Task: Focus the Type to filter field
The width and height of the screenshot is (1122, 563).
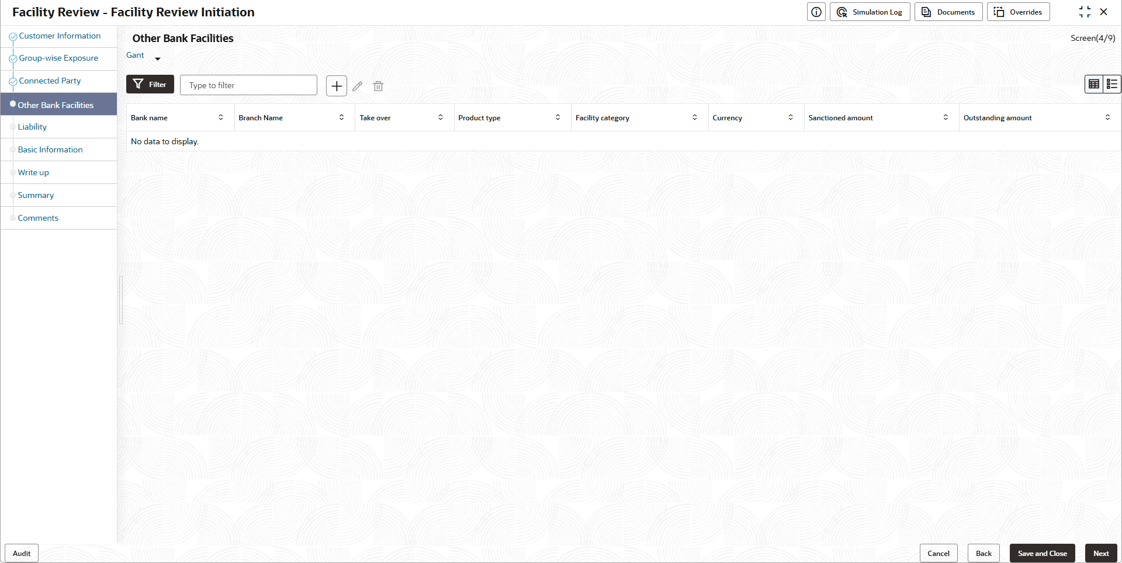Action: point(248,85)
